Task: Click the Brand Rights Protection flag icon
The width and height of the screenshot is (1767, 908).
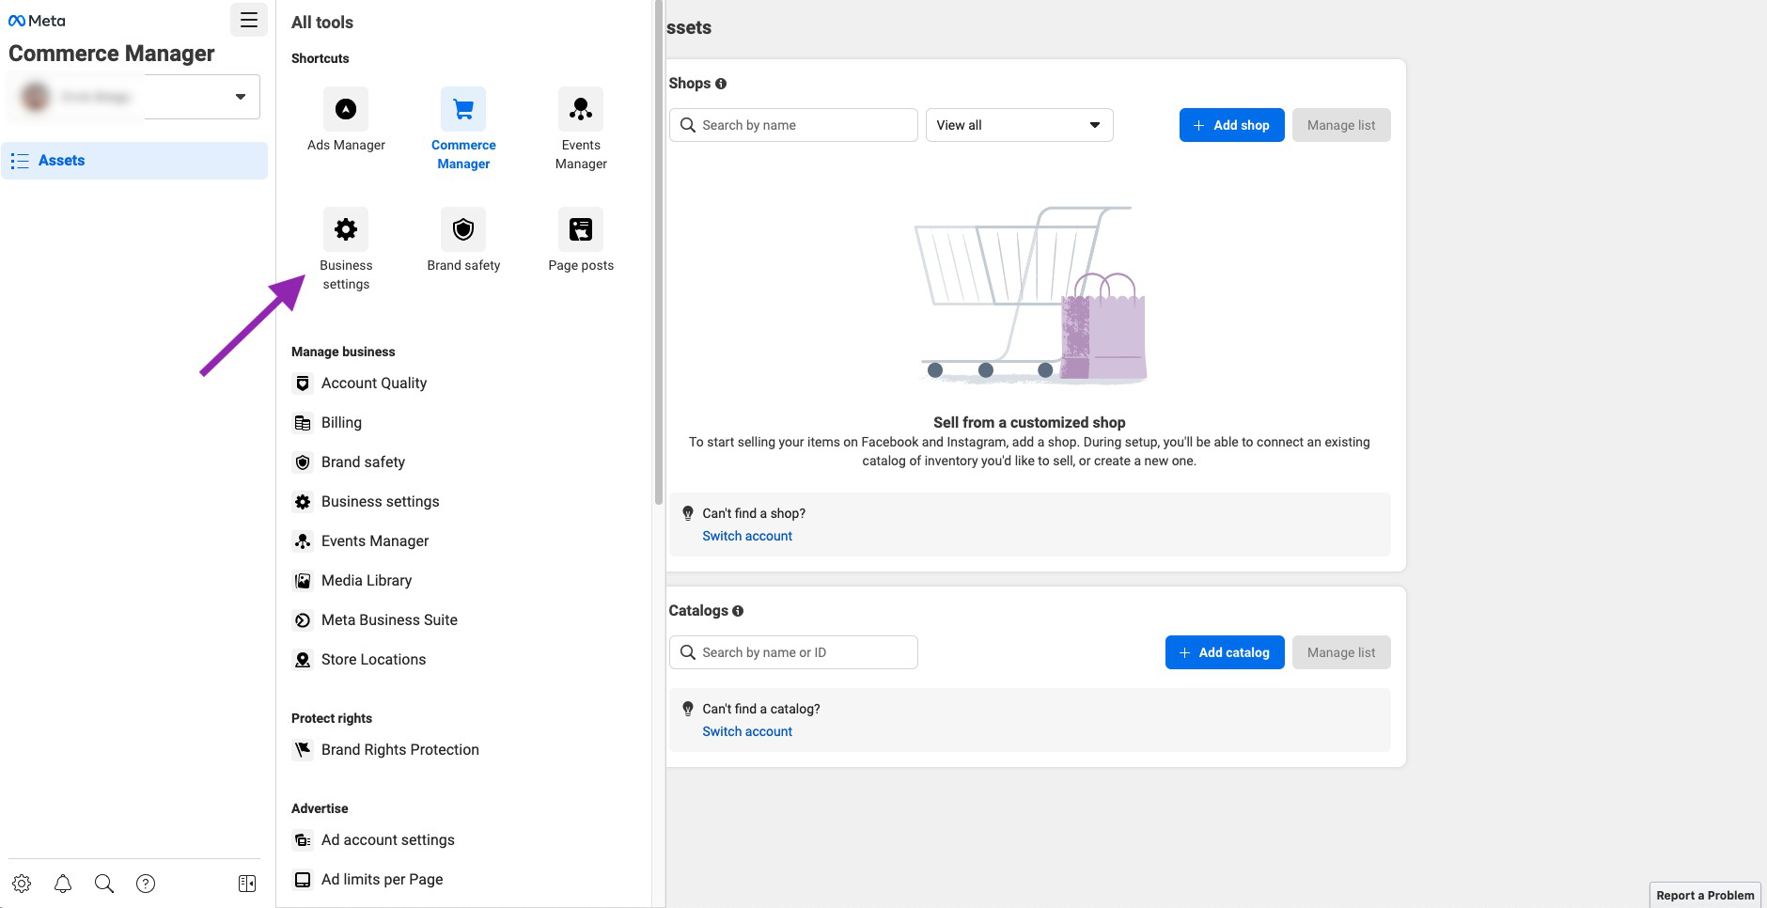Action: pyautogui.click(x=303, y=750)
